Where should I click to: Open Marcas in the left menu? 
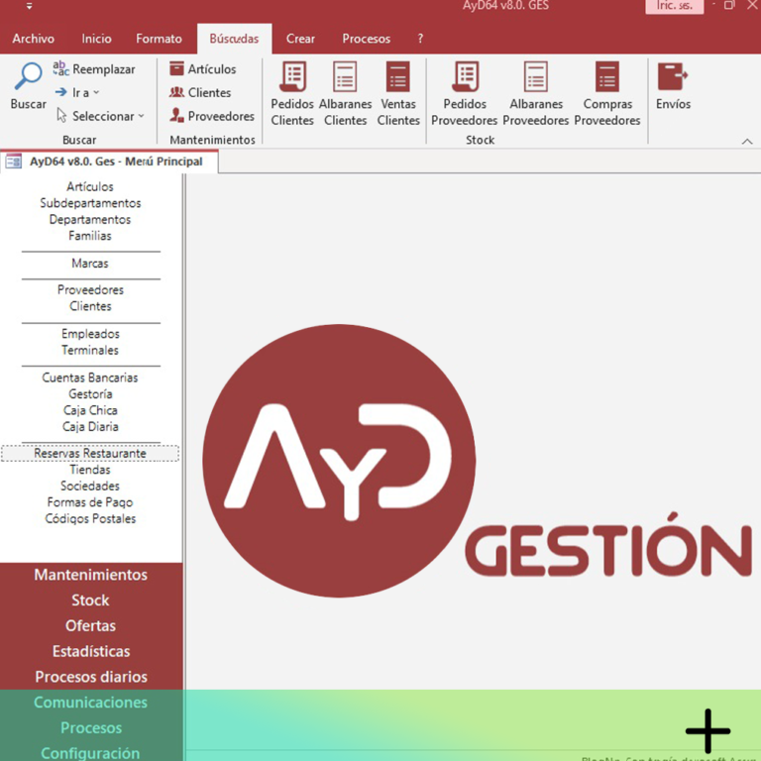90,264
